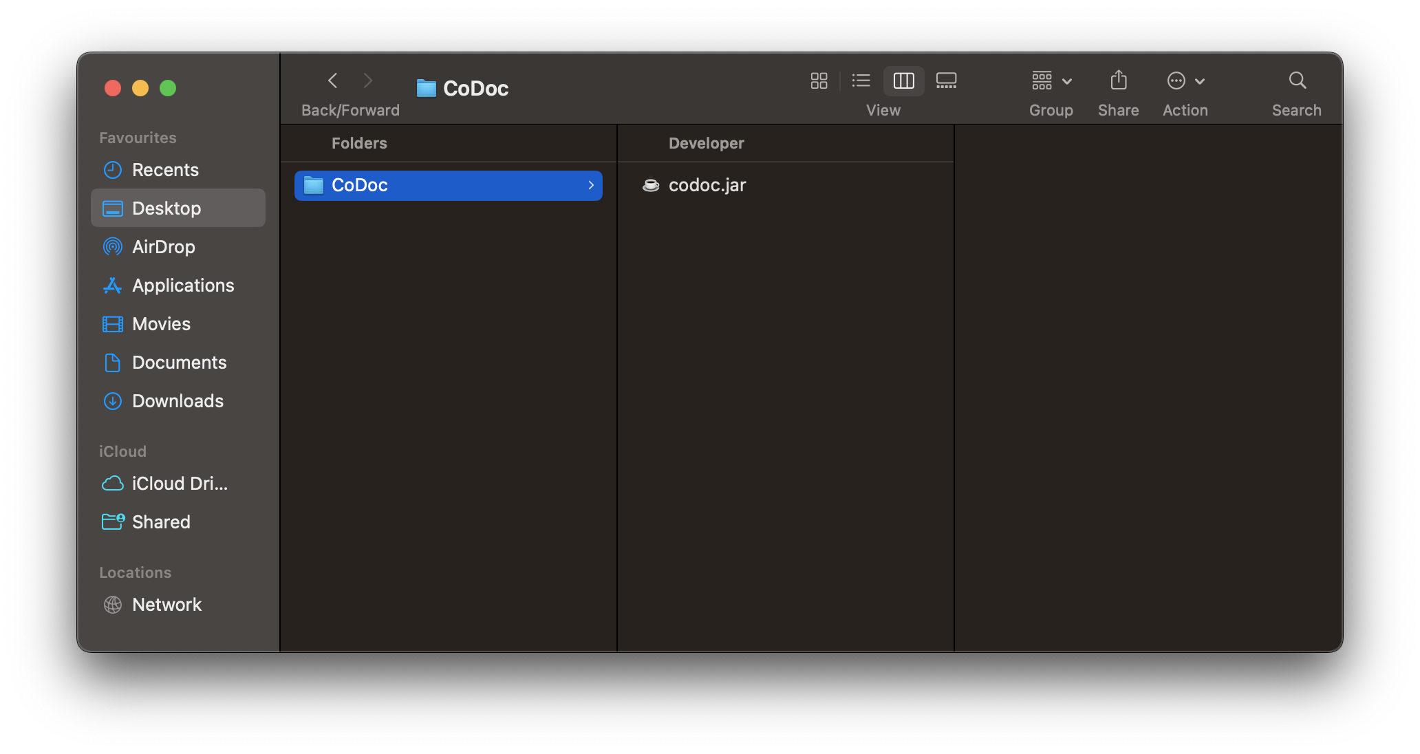1420x754 pixels.
Task: Open Documents in the sidebar
Action: coord(178,363)
